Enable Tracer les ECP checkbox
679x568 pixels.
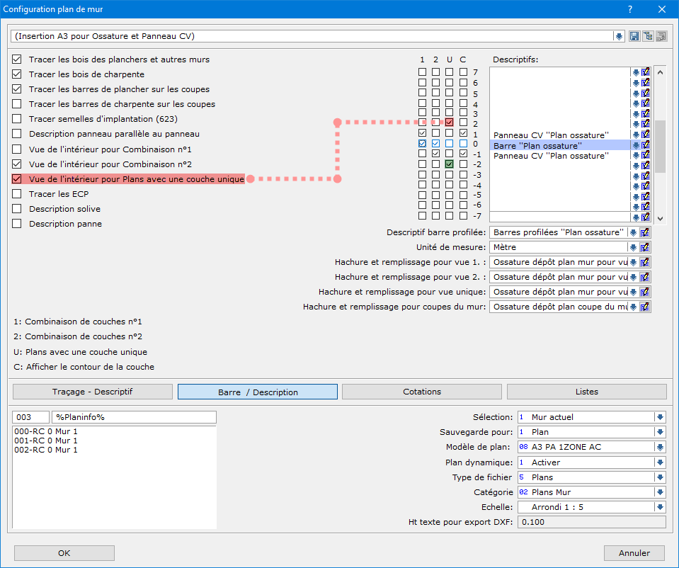pyautogui.click(x=17, y=194)
